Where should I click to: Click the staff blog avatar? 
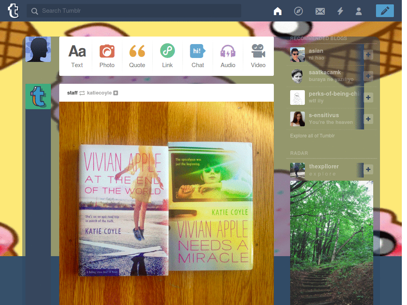coord(38,97)
